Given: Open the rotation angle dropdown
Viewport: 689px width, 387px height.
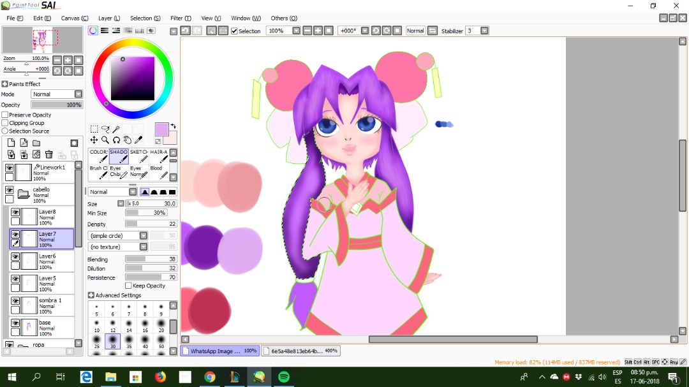Looking at the screenshot, I should 365,31.
